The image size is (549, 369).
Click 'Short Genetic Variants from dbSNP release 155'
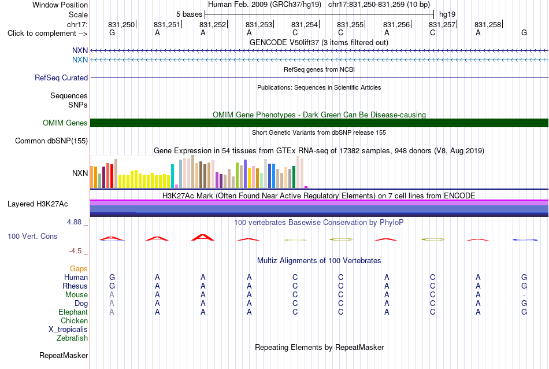tap(319, 132)
